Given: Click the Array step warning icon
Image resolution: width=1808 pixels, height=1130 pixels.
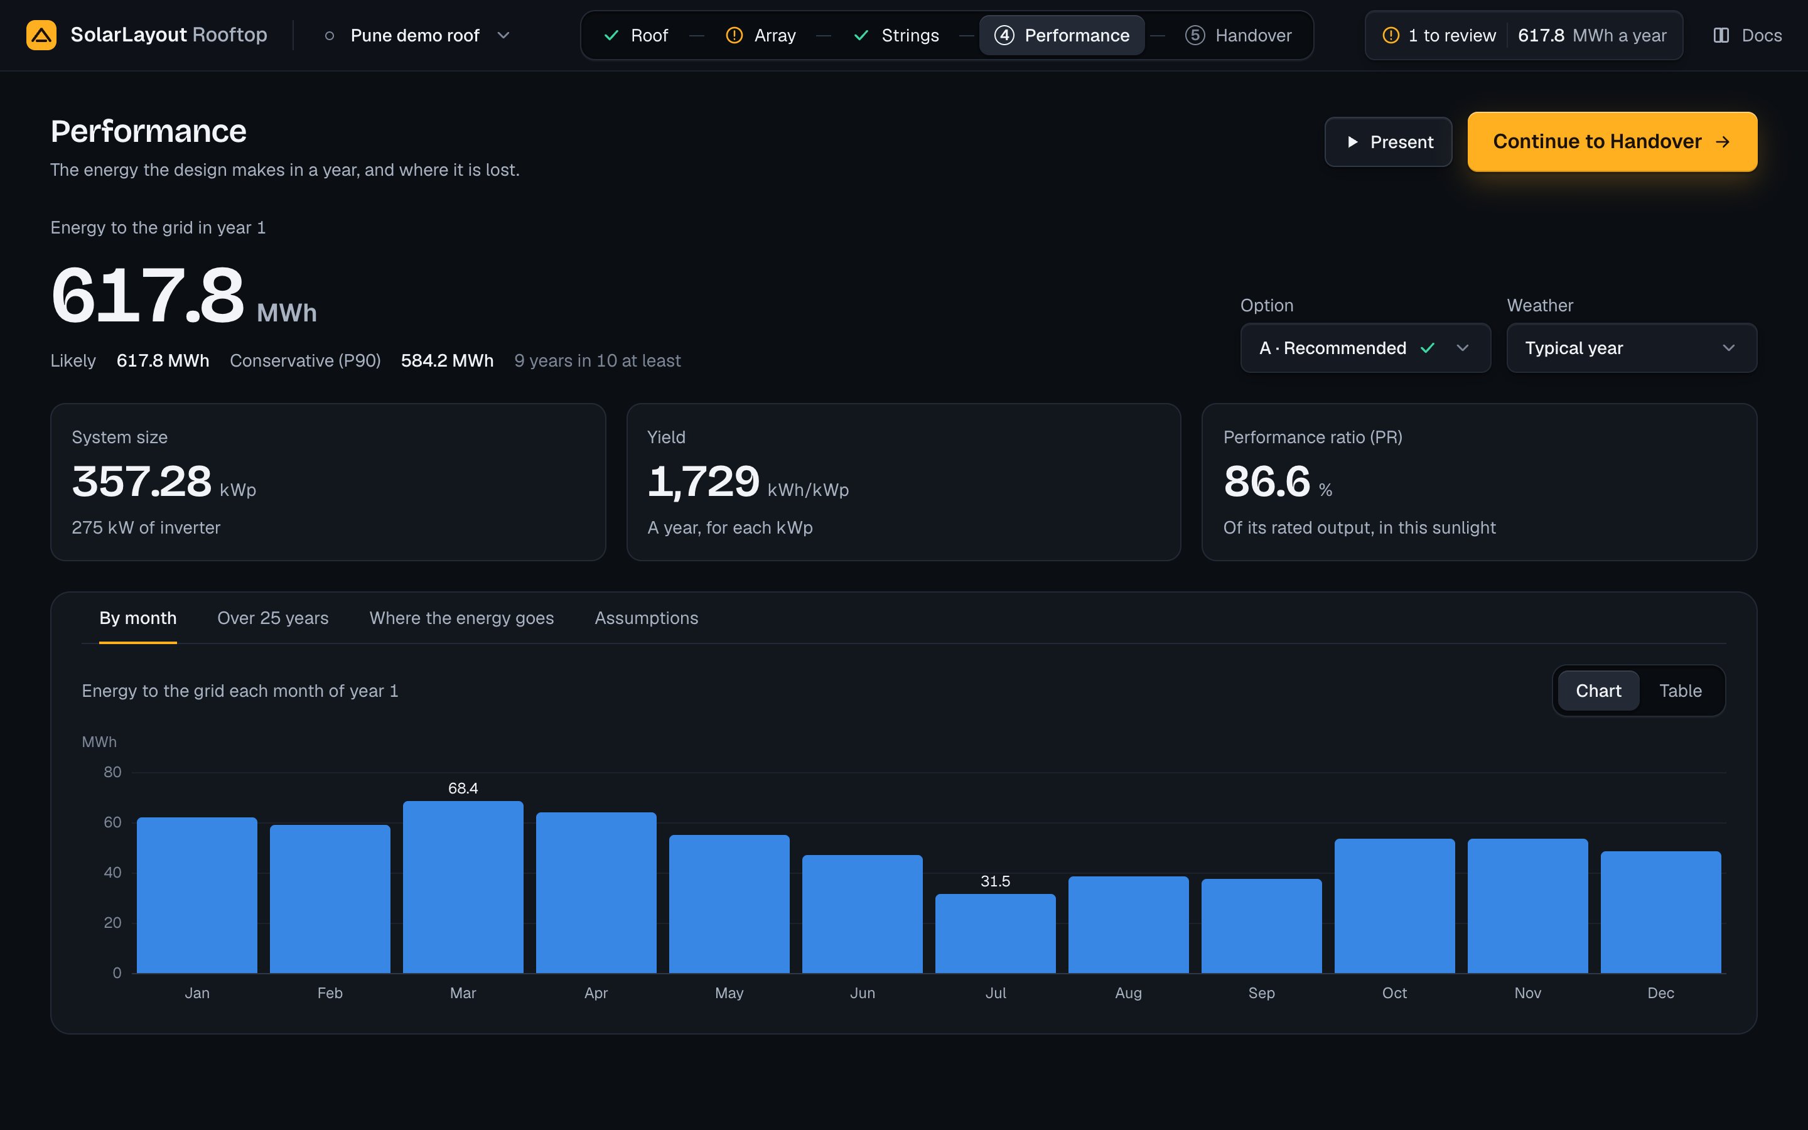Looking at the screenshot, I should tap(734, 35).
